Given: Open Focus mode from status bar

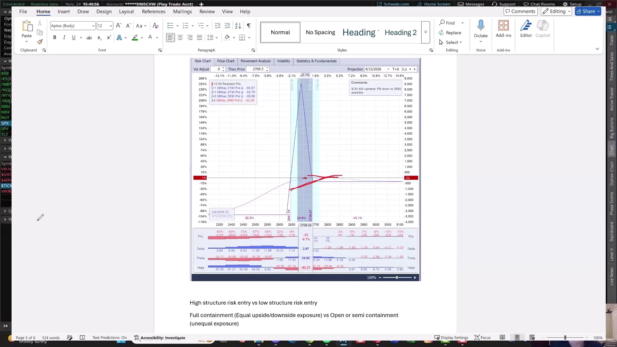Looking at the screenshot, I should [x=483, y=337].
